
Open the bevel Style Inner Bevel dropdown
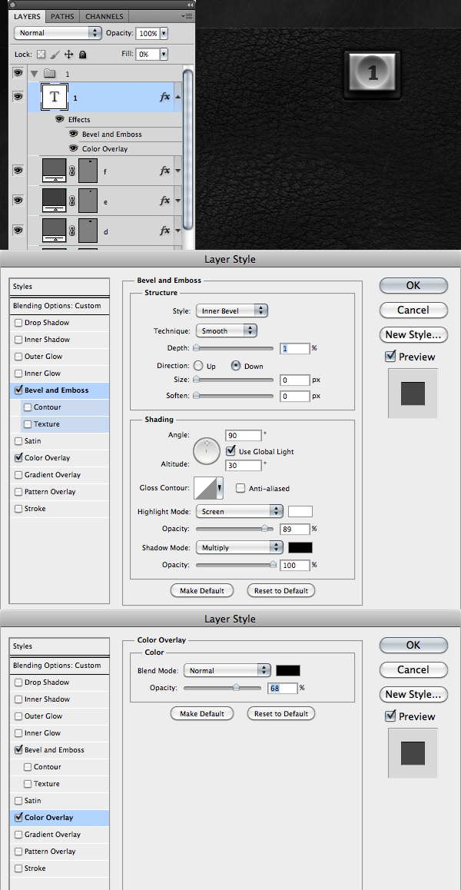pos(231,311)
